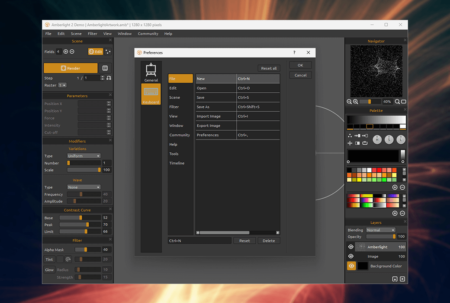Select the Save As shortcut row
This screenshot has height=303, width=450.
238,107
